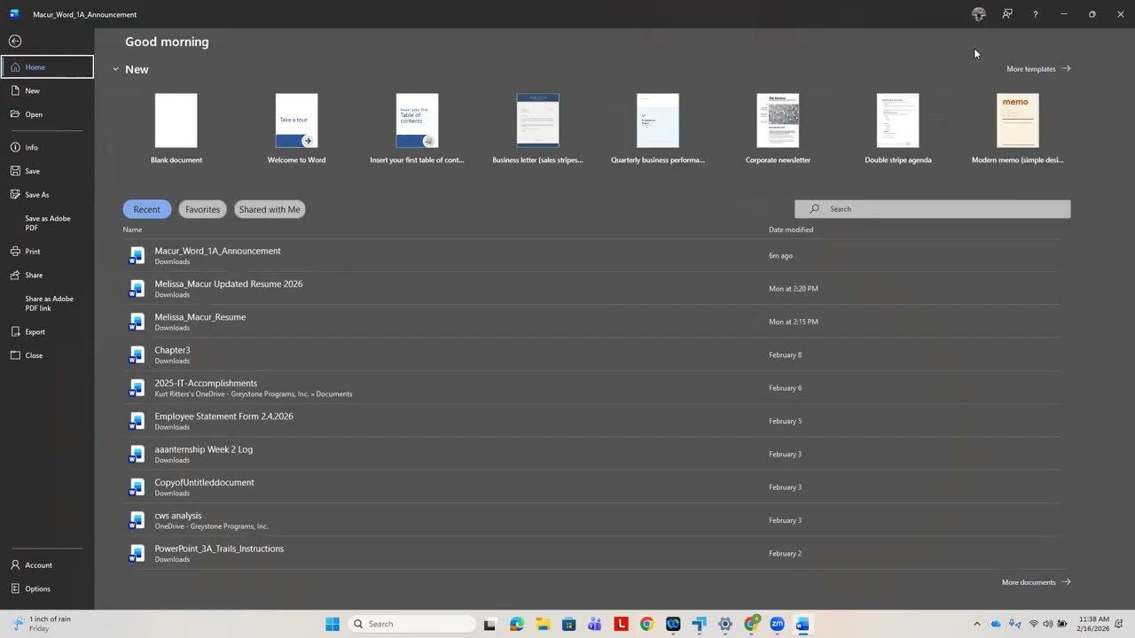Image resolution: width=1135 pixels, height=638 pixels.
Task: Switch to the Recent tab
Action: point(146,209)
